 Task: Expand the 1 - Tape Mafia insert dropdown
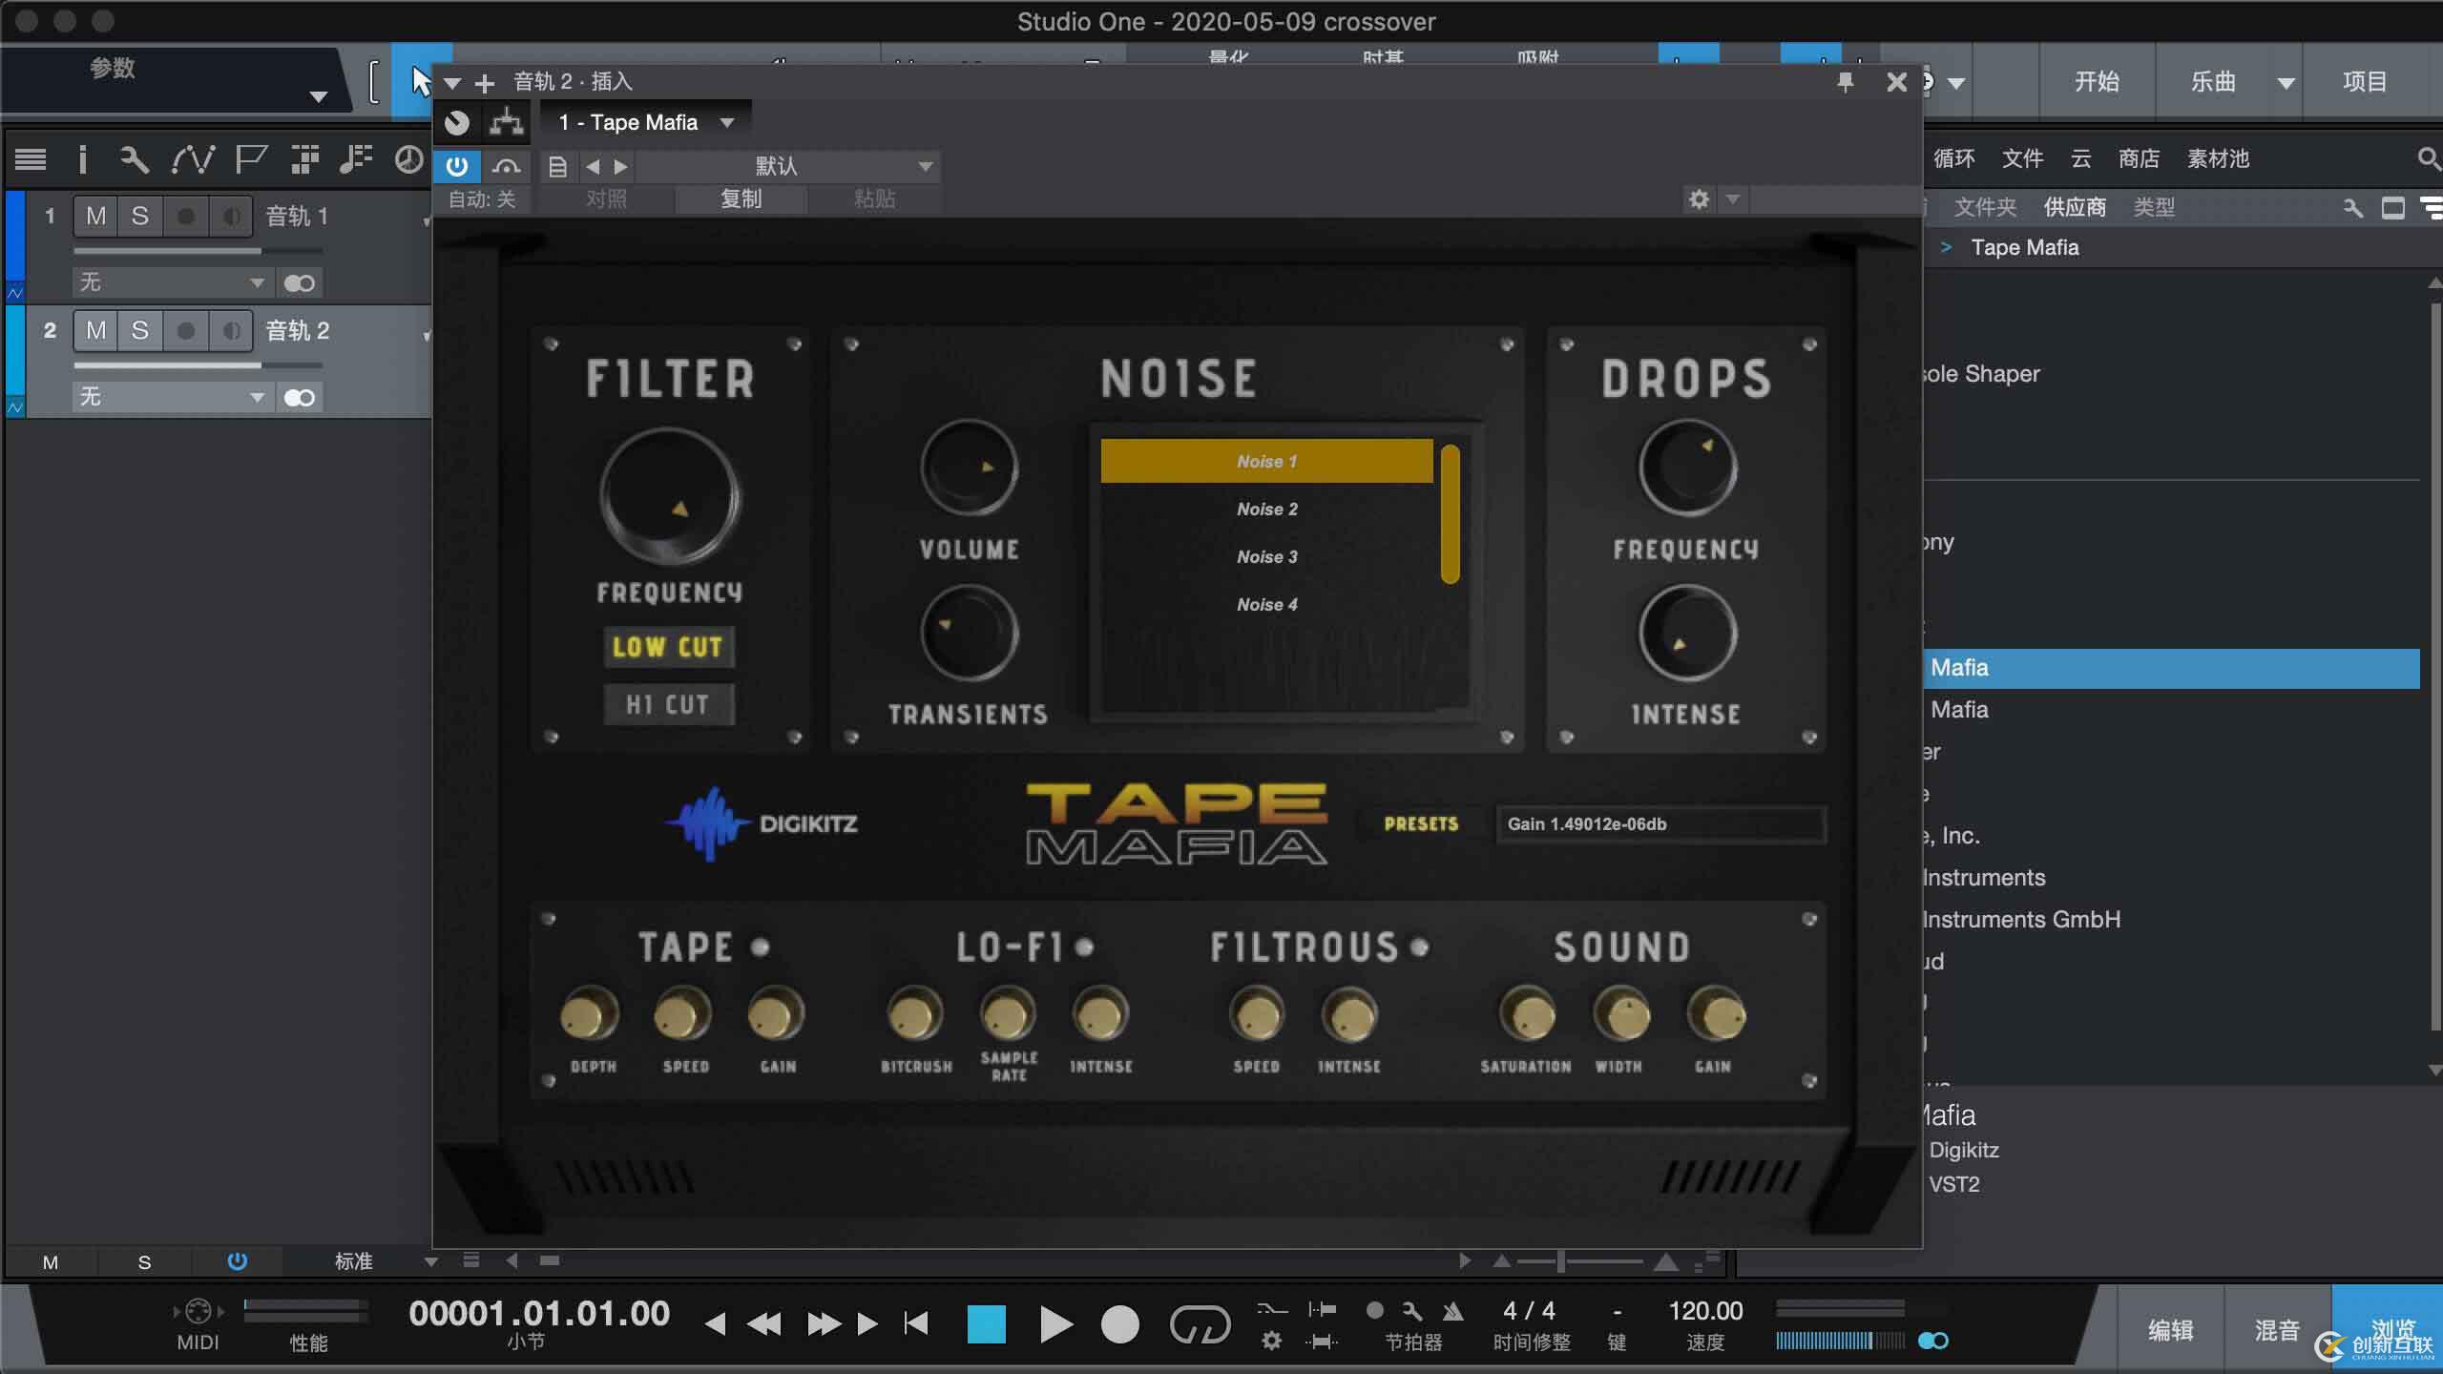click(x=728, y=122)
